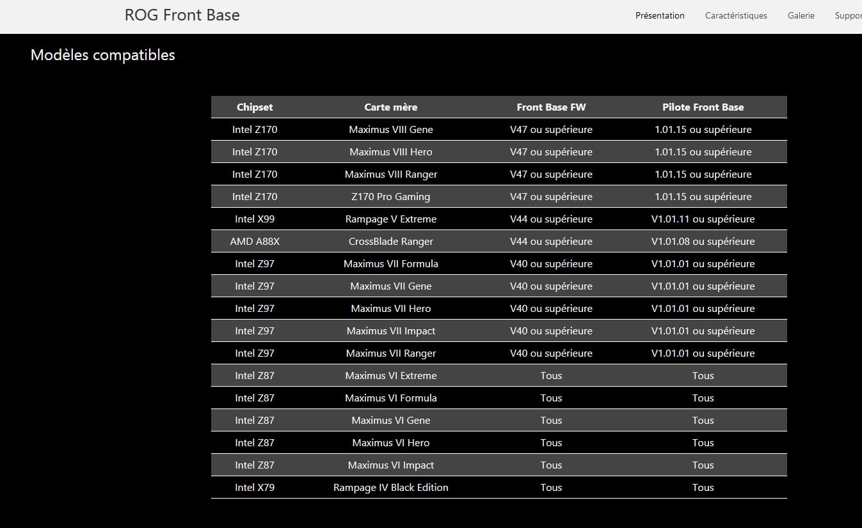Select the Maximus VII Formula cell

(x=391, y=264)
